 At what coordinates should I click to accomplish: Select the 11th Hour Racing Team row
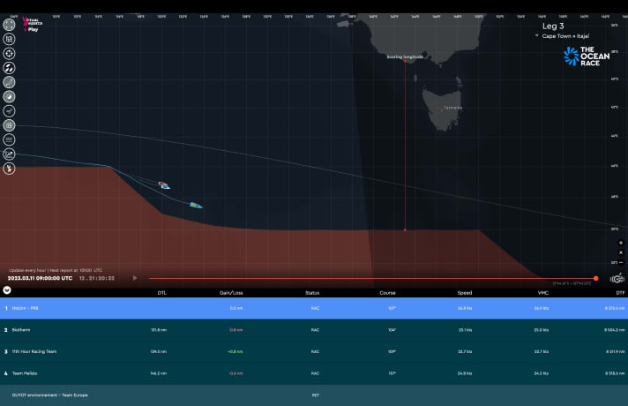[x=314, y=351]
